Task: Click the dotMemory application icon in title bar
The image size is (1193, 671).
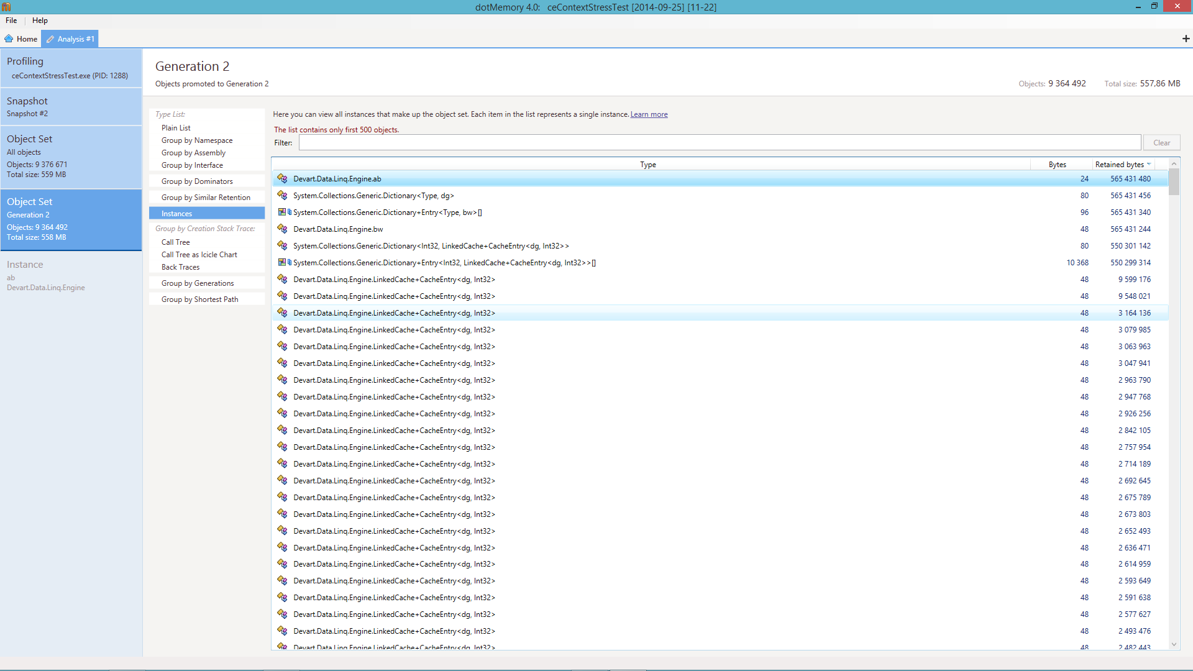Action: point(6,7)
